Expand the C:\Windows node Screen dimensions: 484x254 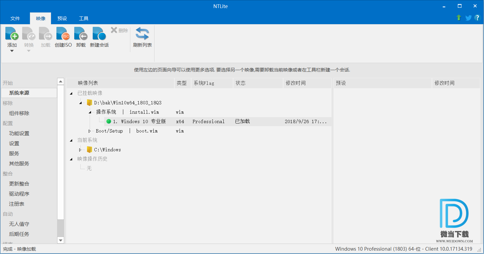coord(80,150)
